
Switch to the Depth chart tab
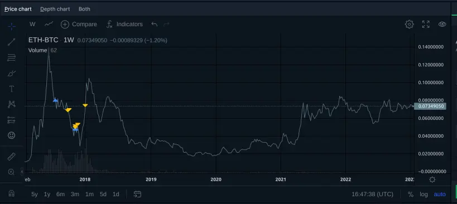55,9
